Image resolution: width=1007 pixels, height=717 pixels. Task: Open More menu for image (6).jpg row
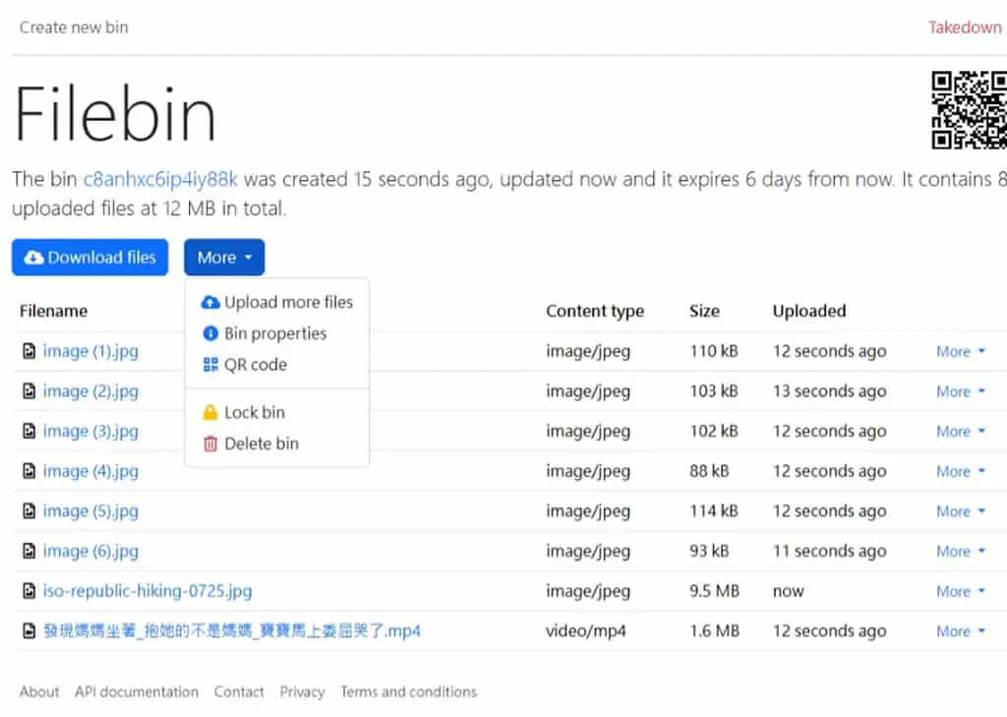[960, 551]
